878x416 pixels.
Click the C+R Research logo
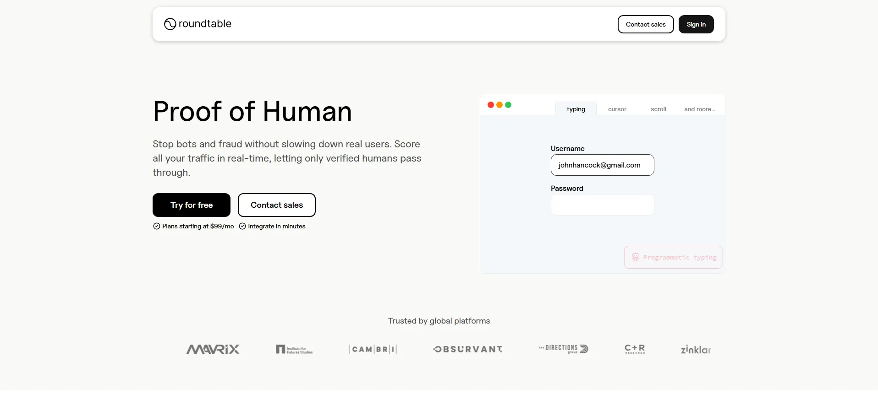pyautogui.click(x=635, y=349)
